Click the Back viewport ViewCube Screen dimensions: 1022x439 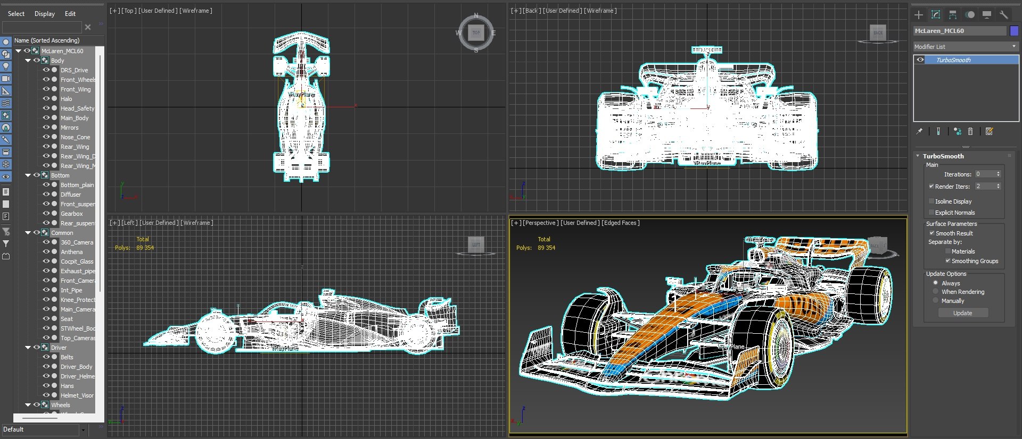878,33
